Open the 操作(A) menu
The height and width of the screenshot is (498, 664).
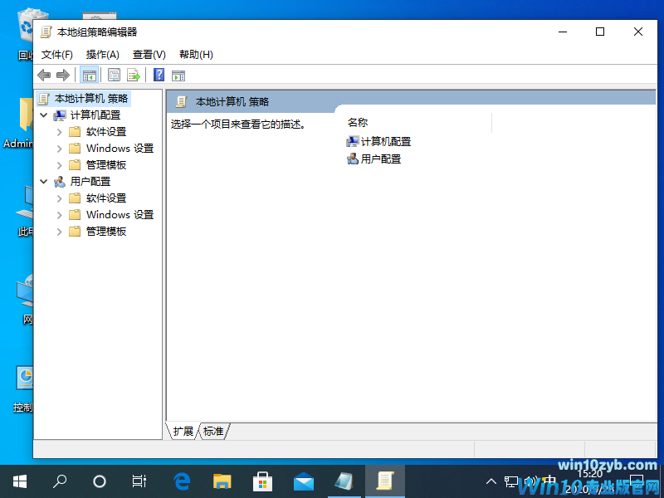click(x=102, y=53)
